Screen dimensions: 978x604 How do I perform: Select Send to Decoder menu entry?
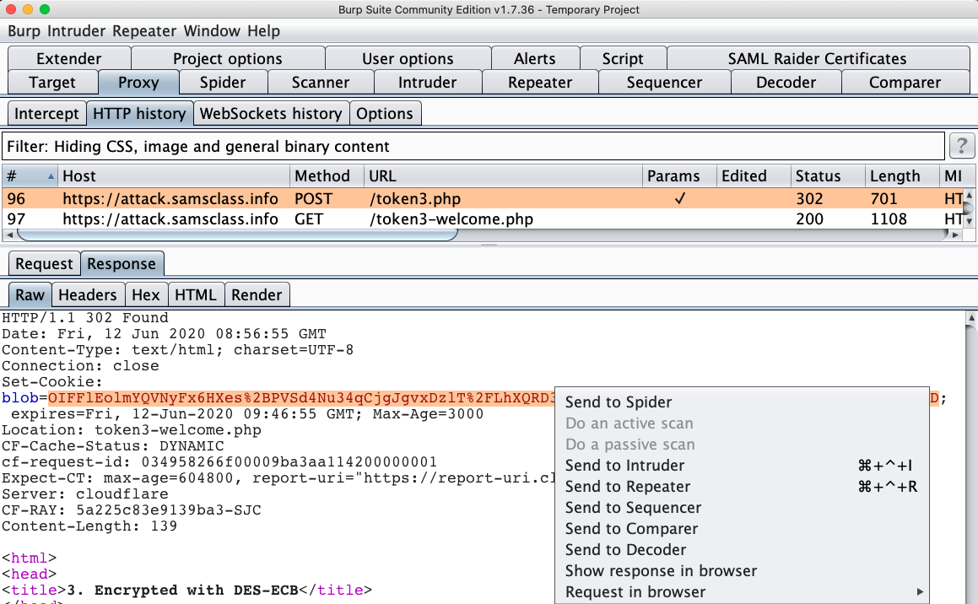pyautogui.click(x=624, y=550)
